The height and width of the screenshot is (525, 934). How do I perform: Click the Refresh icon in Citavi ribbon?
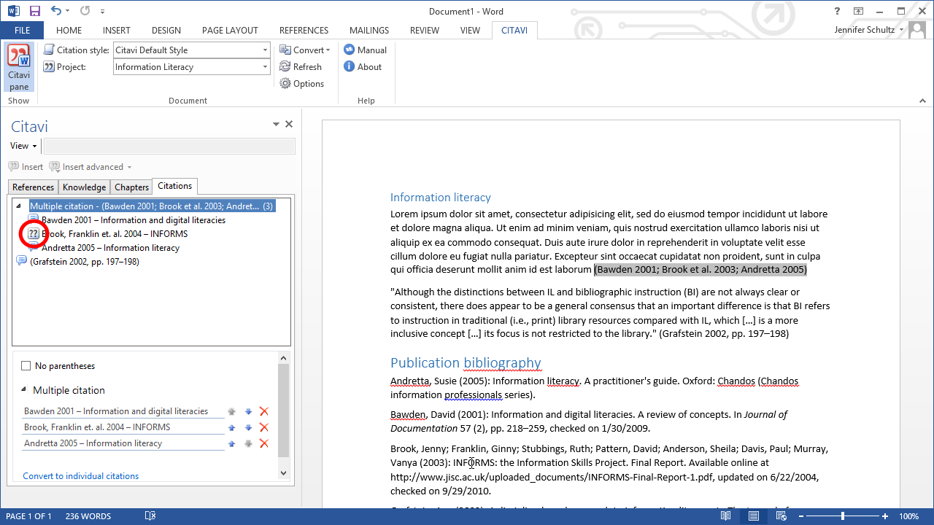tap(285, 66)
